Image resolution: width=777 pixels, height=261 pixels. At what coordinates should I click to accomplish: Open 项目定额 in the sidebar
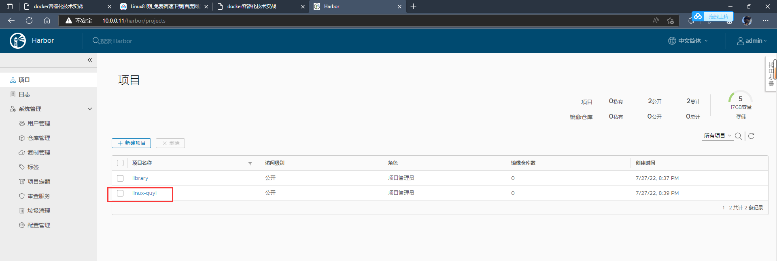coord(39,182)
